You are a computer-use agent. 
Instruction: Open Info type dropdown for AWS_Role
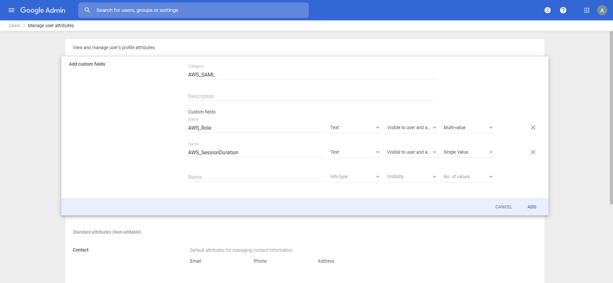[355, 127]
